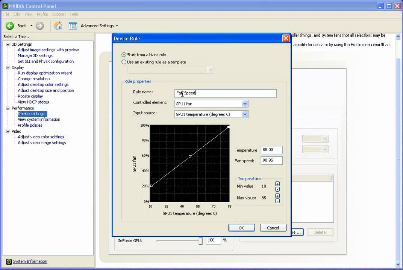Image resolution: width=403 pixels, height=270 pixels.
Task: Click the Temperature value field
Action: 271,150
